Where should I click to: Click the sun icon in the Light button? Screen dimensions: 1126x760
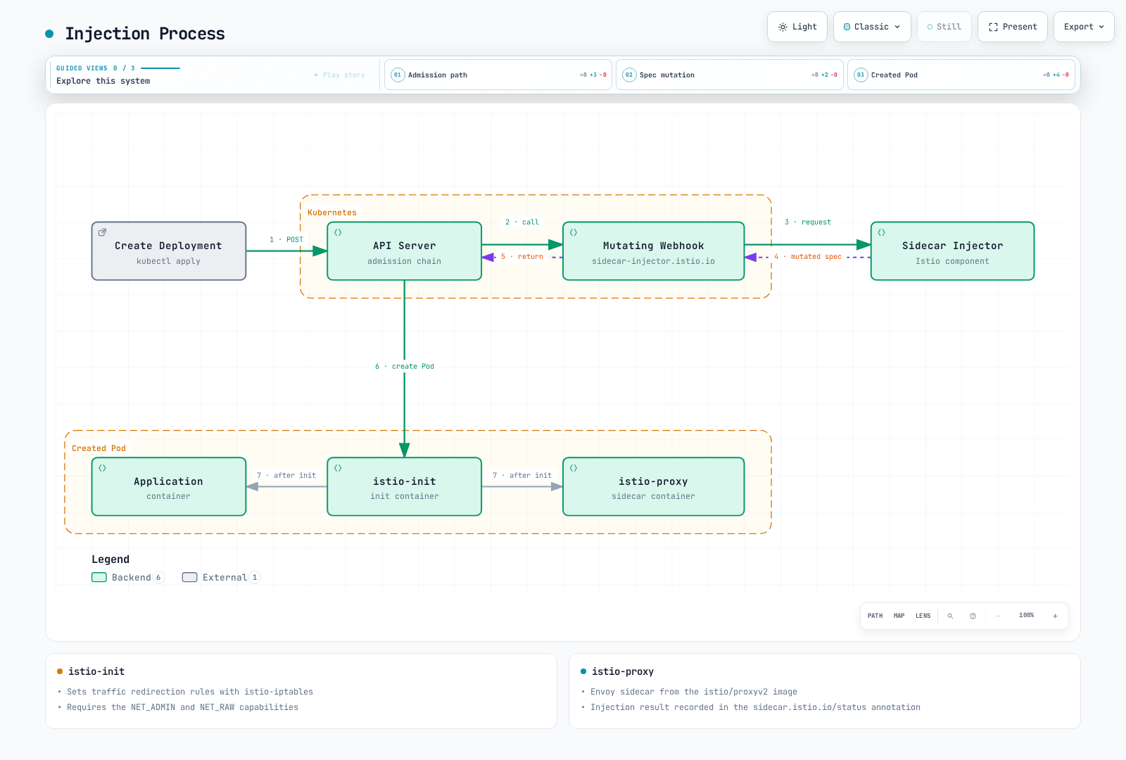[783, 27]
